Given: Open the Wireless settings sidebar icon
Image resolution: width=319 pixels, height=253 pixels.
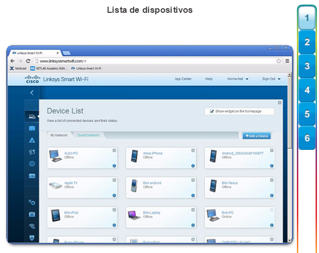Looking at the screenshot, I should 32,226.
